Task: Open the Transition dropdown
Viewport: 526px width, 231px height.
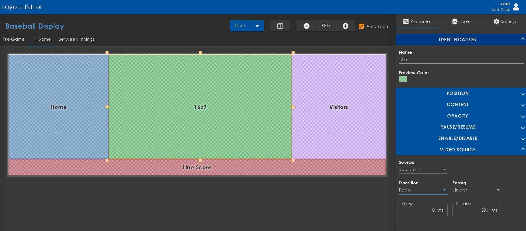Action: click(x=423, y=190)
